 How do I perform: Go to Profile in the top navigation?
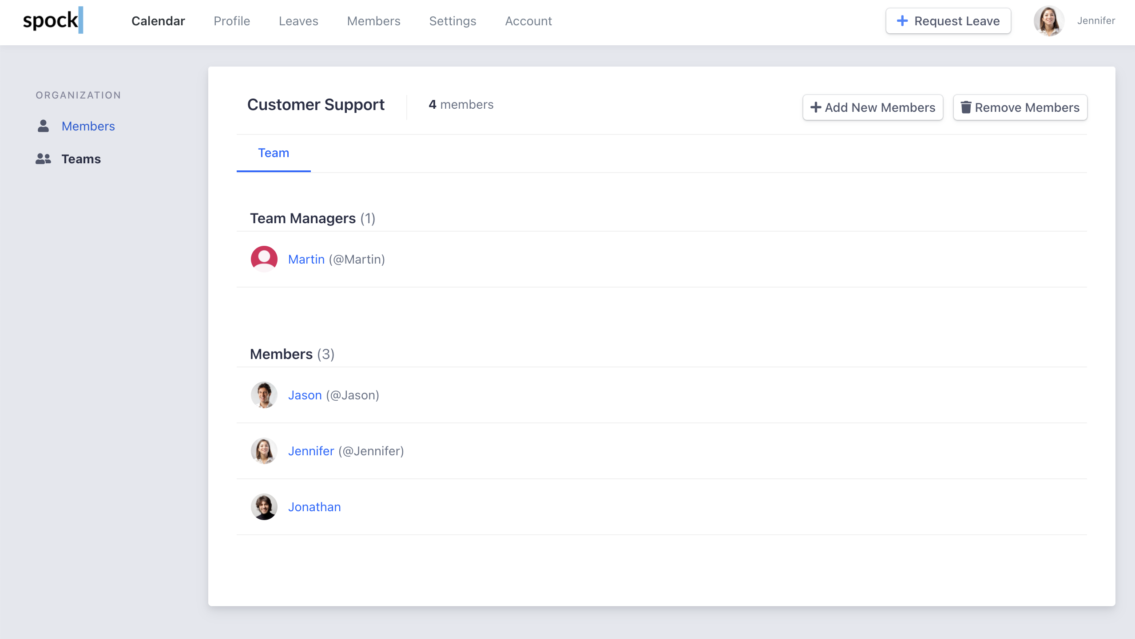[232, 21]
